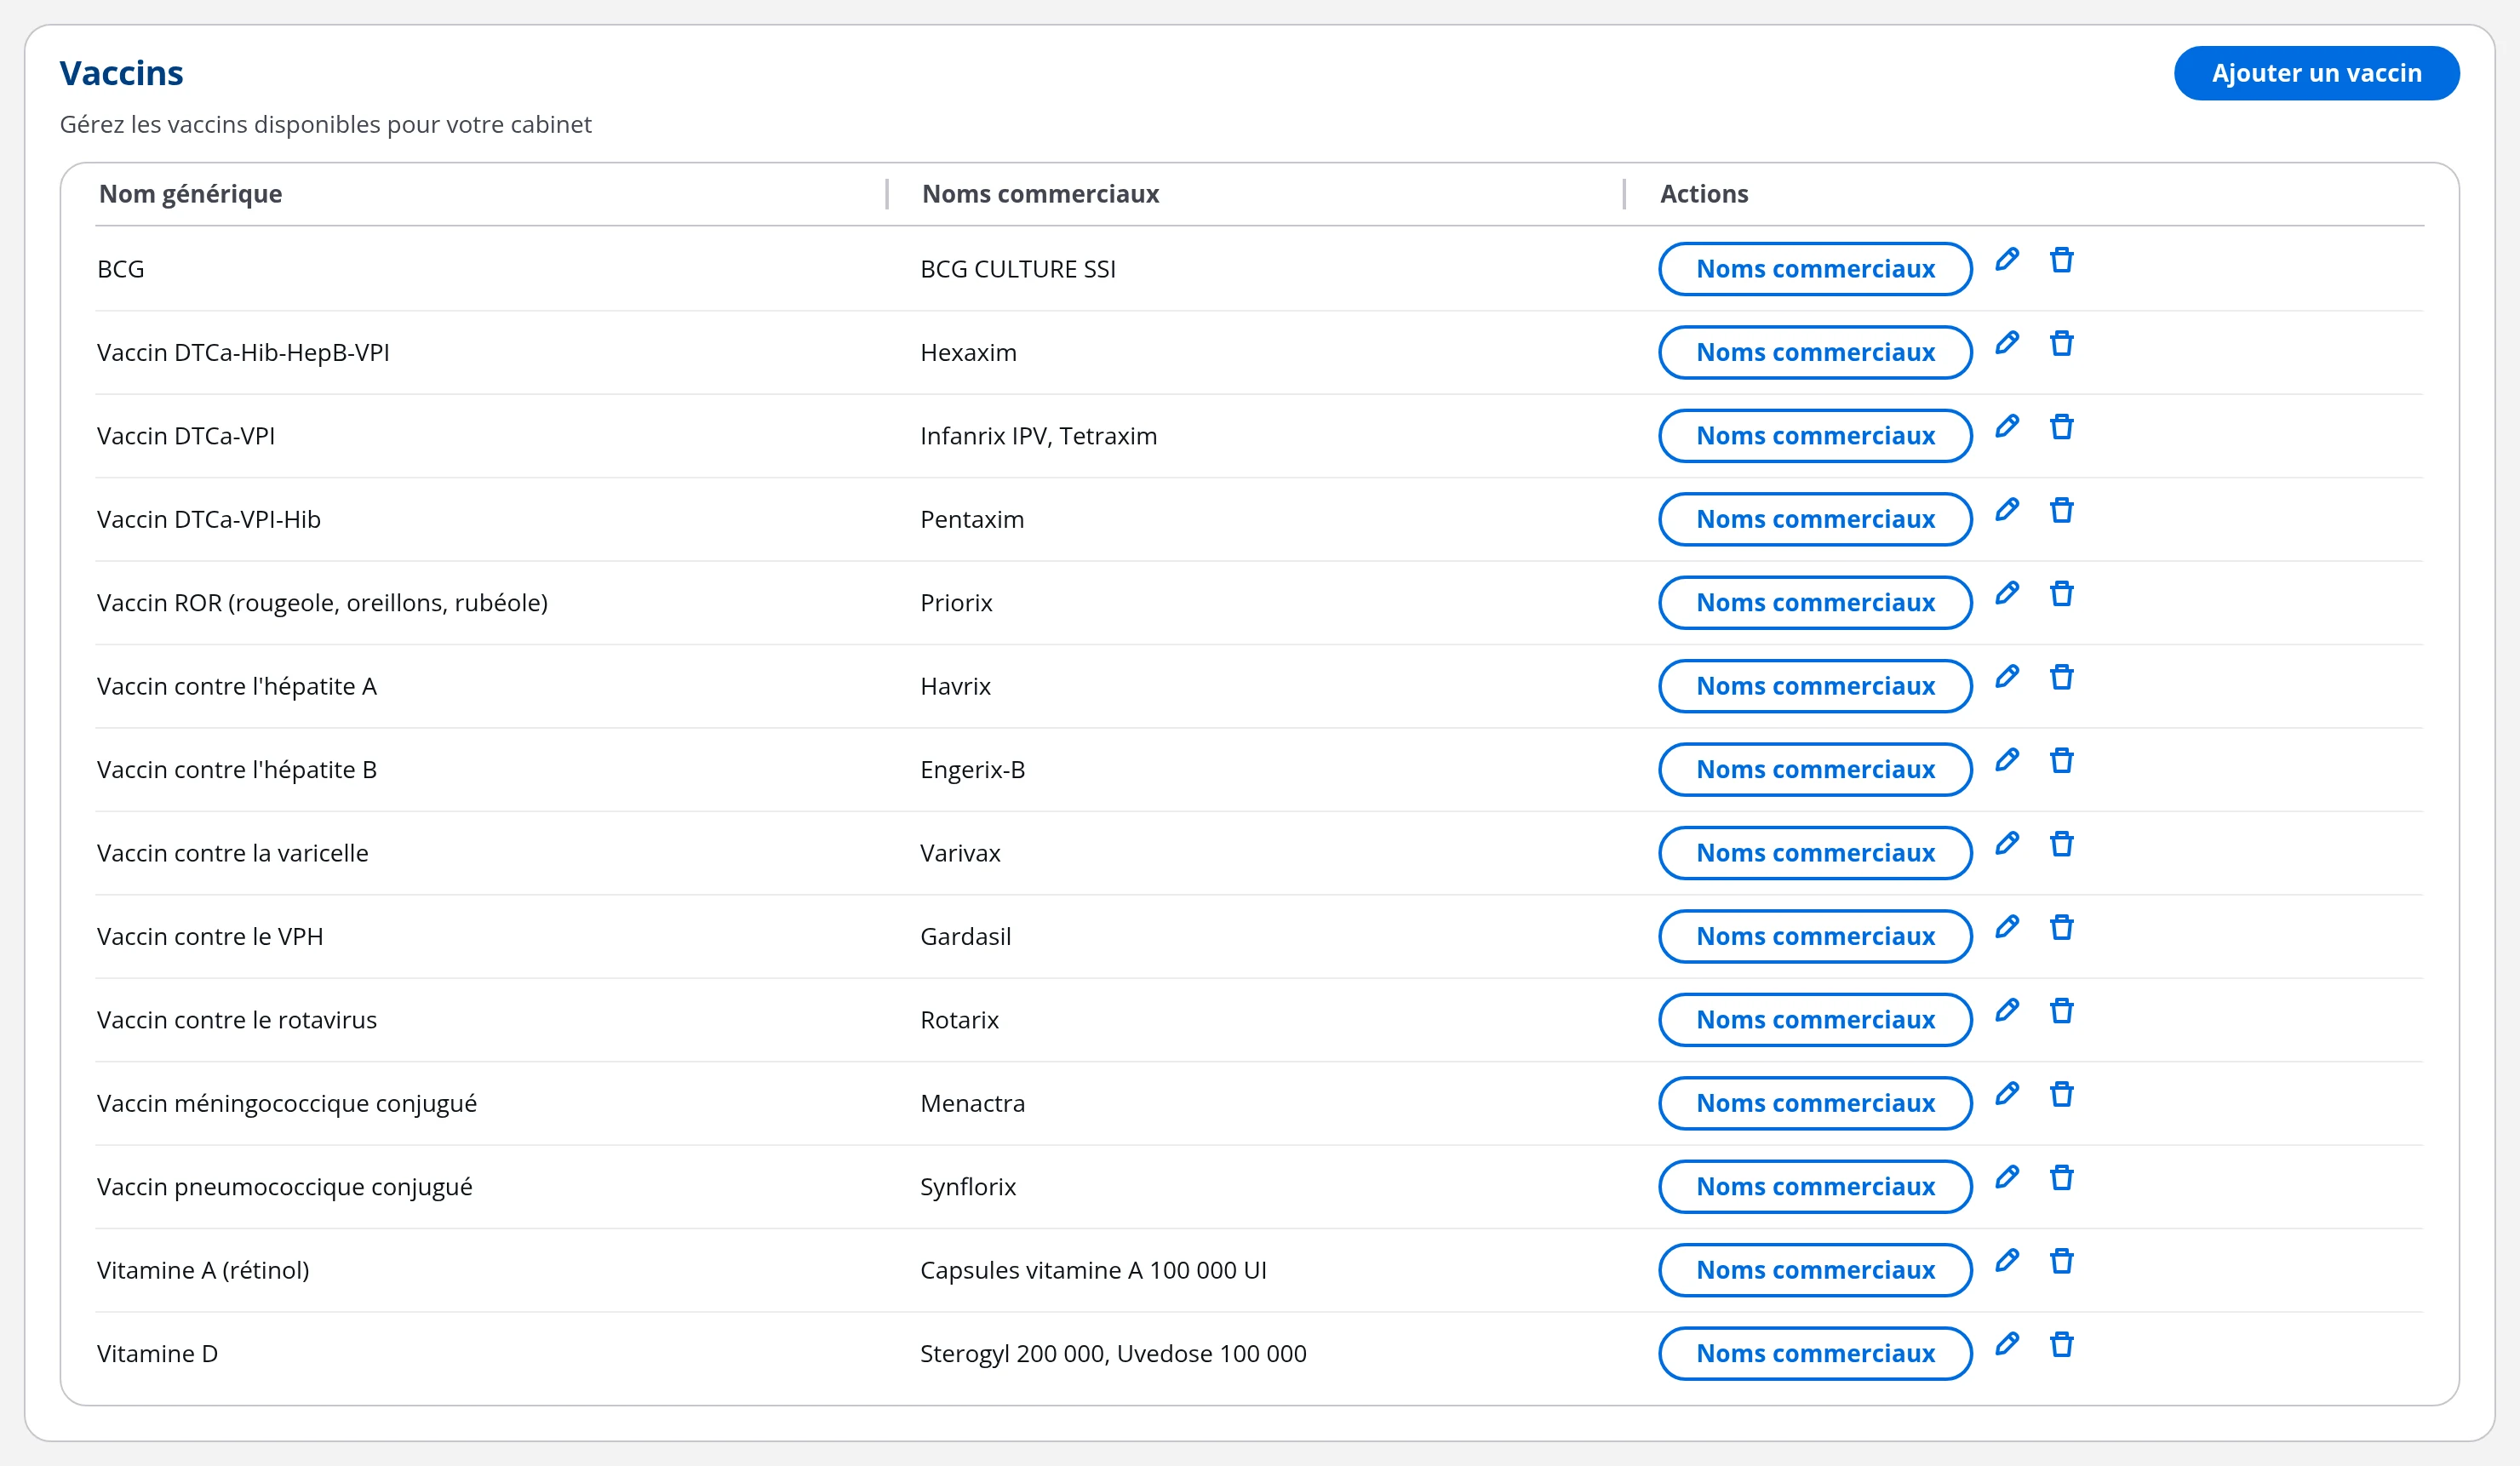
Task: Open Noms commerciaux for Vaccin contre le VPH
Action: tap(1815, 936)
